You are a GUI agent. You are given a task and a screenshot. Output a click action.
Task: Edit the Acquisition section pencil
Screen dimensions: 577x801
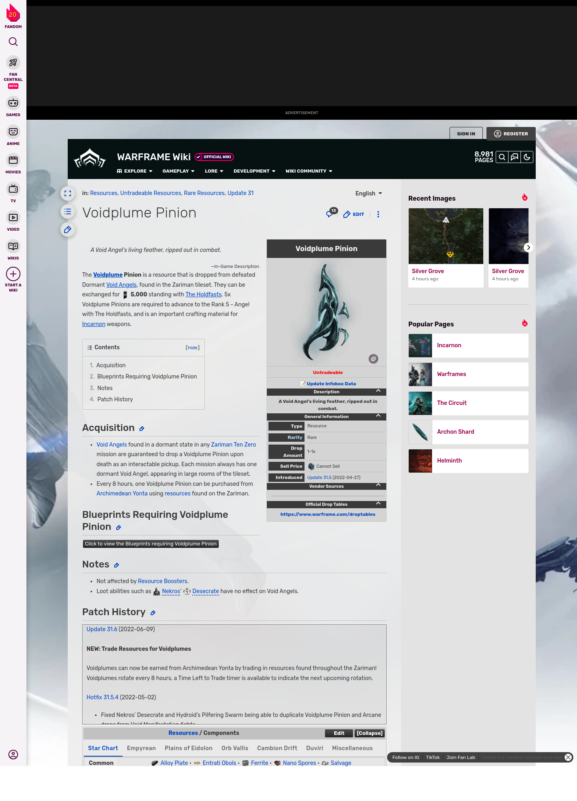point(141,429)
